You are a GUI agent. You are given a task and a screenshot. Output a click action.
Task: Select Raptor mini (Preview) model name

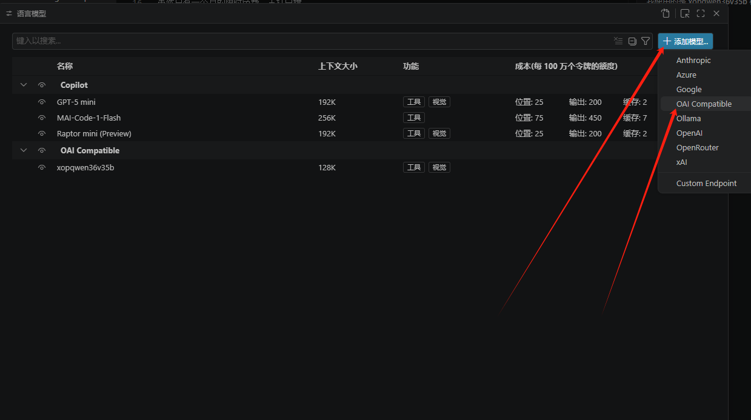pos(94,134)
